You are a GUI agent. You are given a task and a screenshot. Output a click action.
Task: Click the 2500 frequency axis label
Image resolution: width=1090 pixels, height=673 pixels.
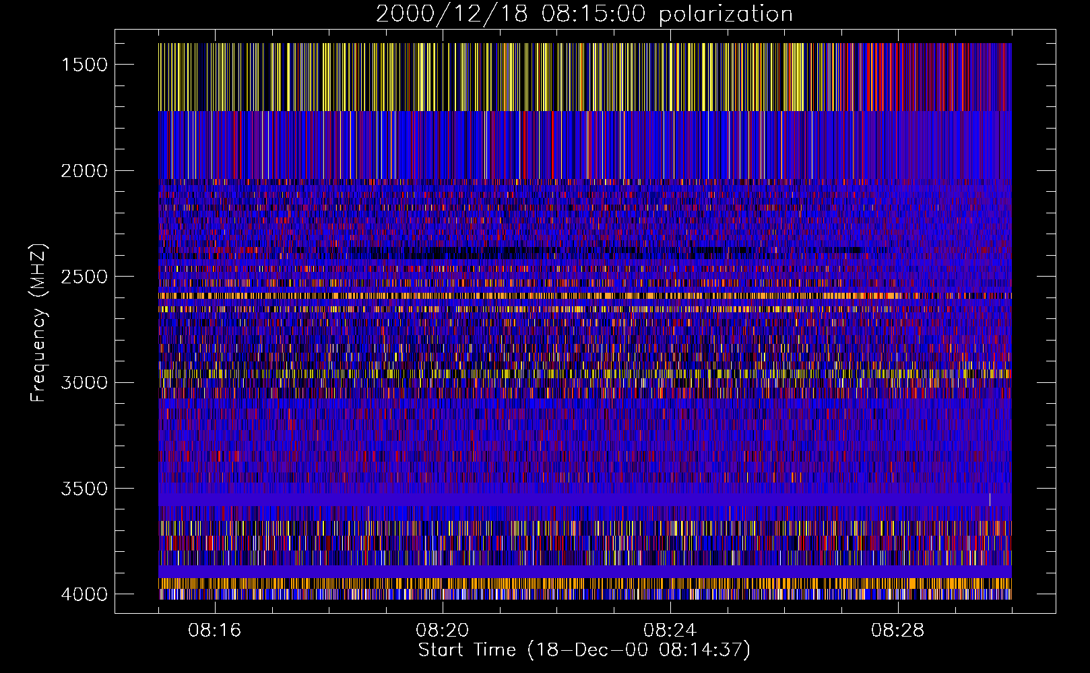[84, 277]
